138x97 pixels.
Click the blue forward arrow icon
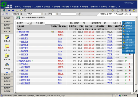tap(13, 10)
